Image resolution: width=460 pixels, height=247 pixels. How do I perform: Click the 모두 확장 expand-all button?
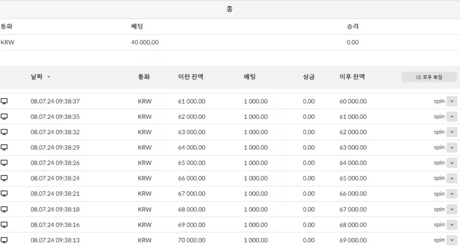point(429,77)
